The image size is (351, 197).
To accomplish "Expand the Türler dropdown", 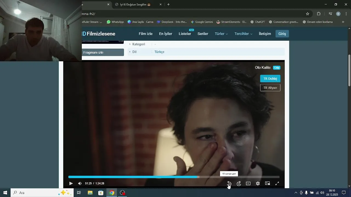I will [221, 34].
